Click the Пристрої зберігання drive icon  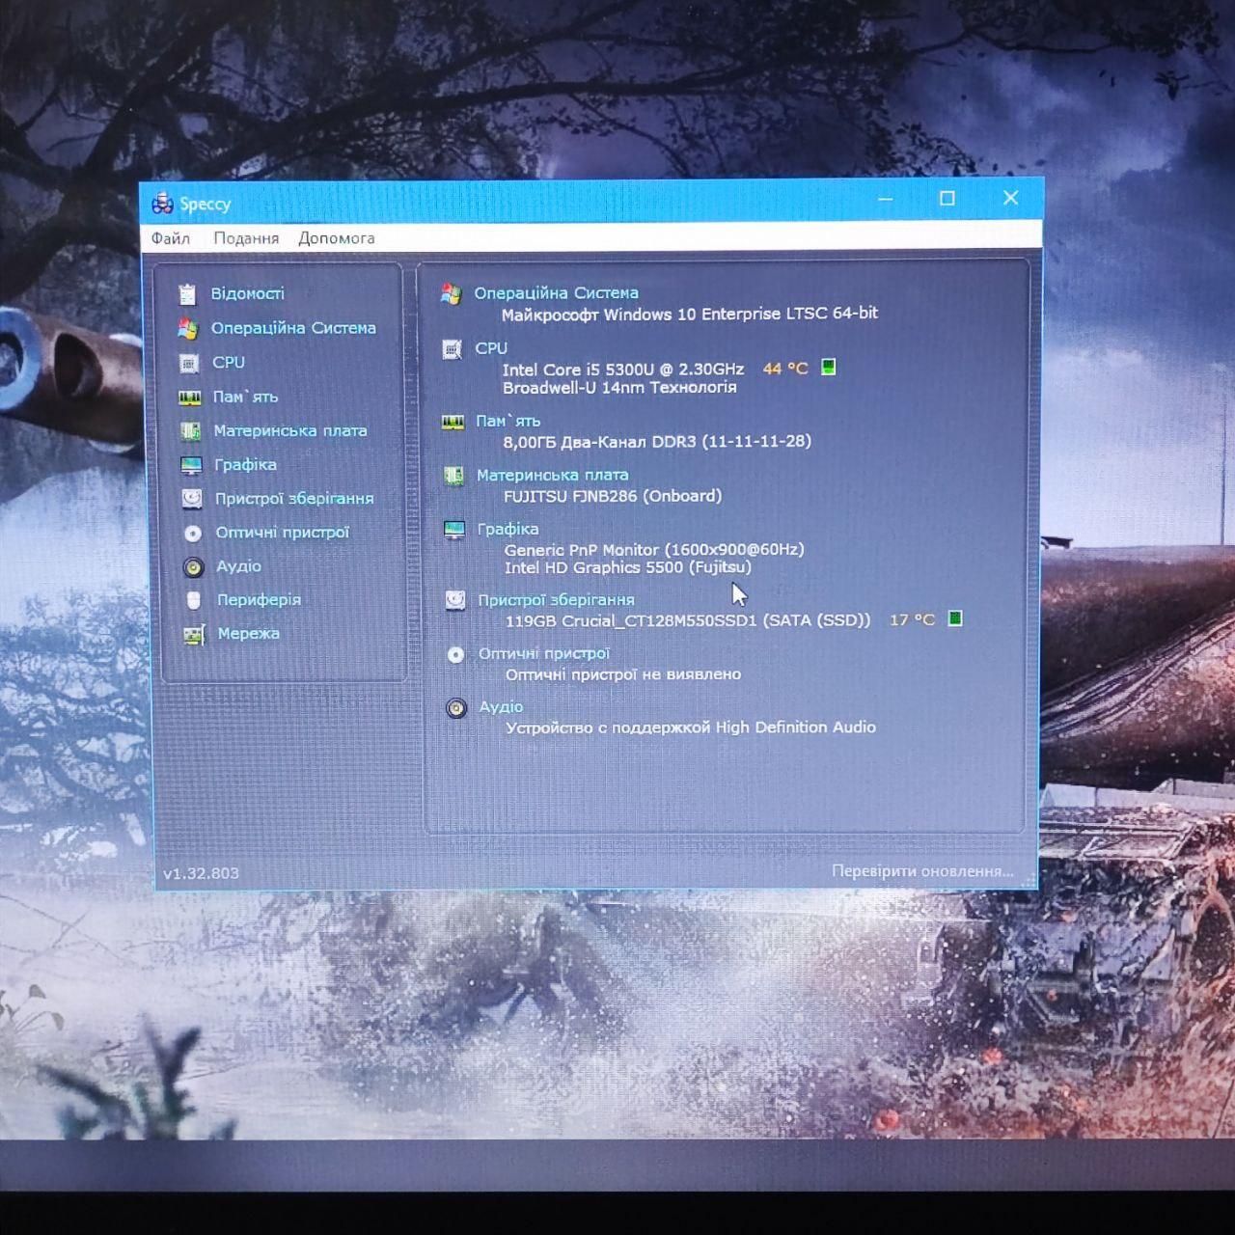(192, 499)
